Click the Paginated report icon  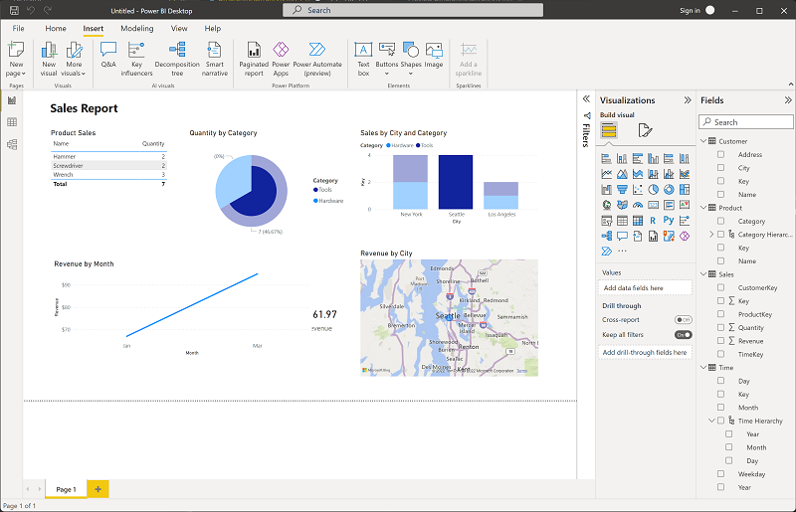[254, 59]
